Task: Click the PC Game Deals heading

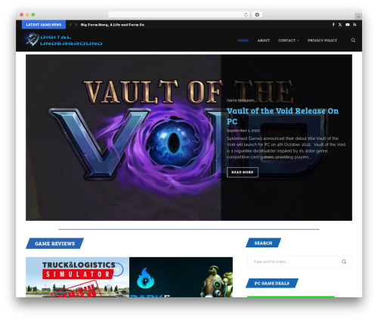Action: [272, 283]
